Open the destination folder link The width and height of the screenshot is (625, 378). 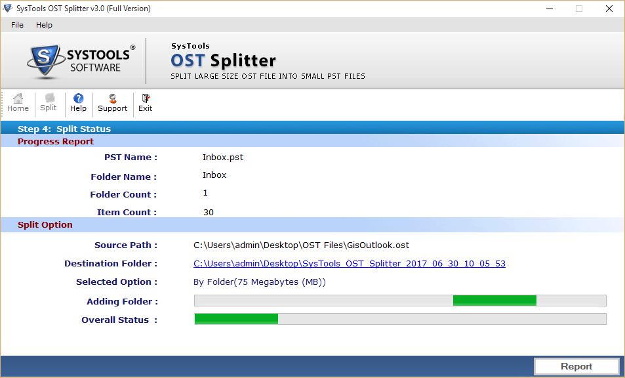click(x=349, y=264)
